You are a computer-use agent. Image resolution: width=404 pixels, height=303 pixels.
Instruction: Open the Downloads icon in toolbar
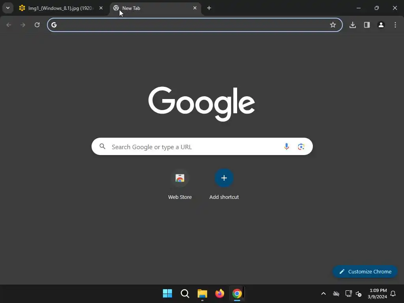(x=353, y=25)
